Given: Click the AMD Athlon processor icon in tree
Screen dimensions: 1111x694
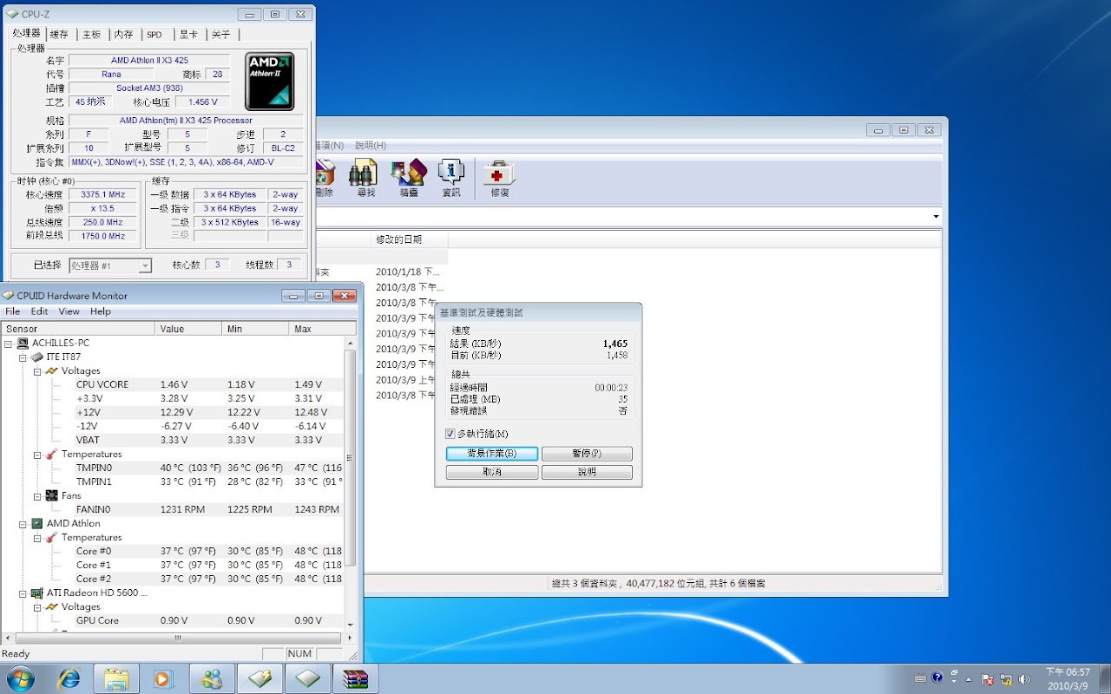Looking at the screenshot, I should [37, 524].
